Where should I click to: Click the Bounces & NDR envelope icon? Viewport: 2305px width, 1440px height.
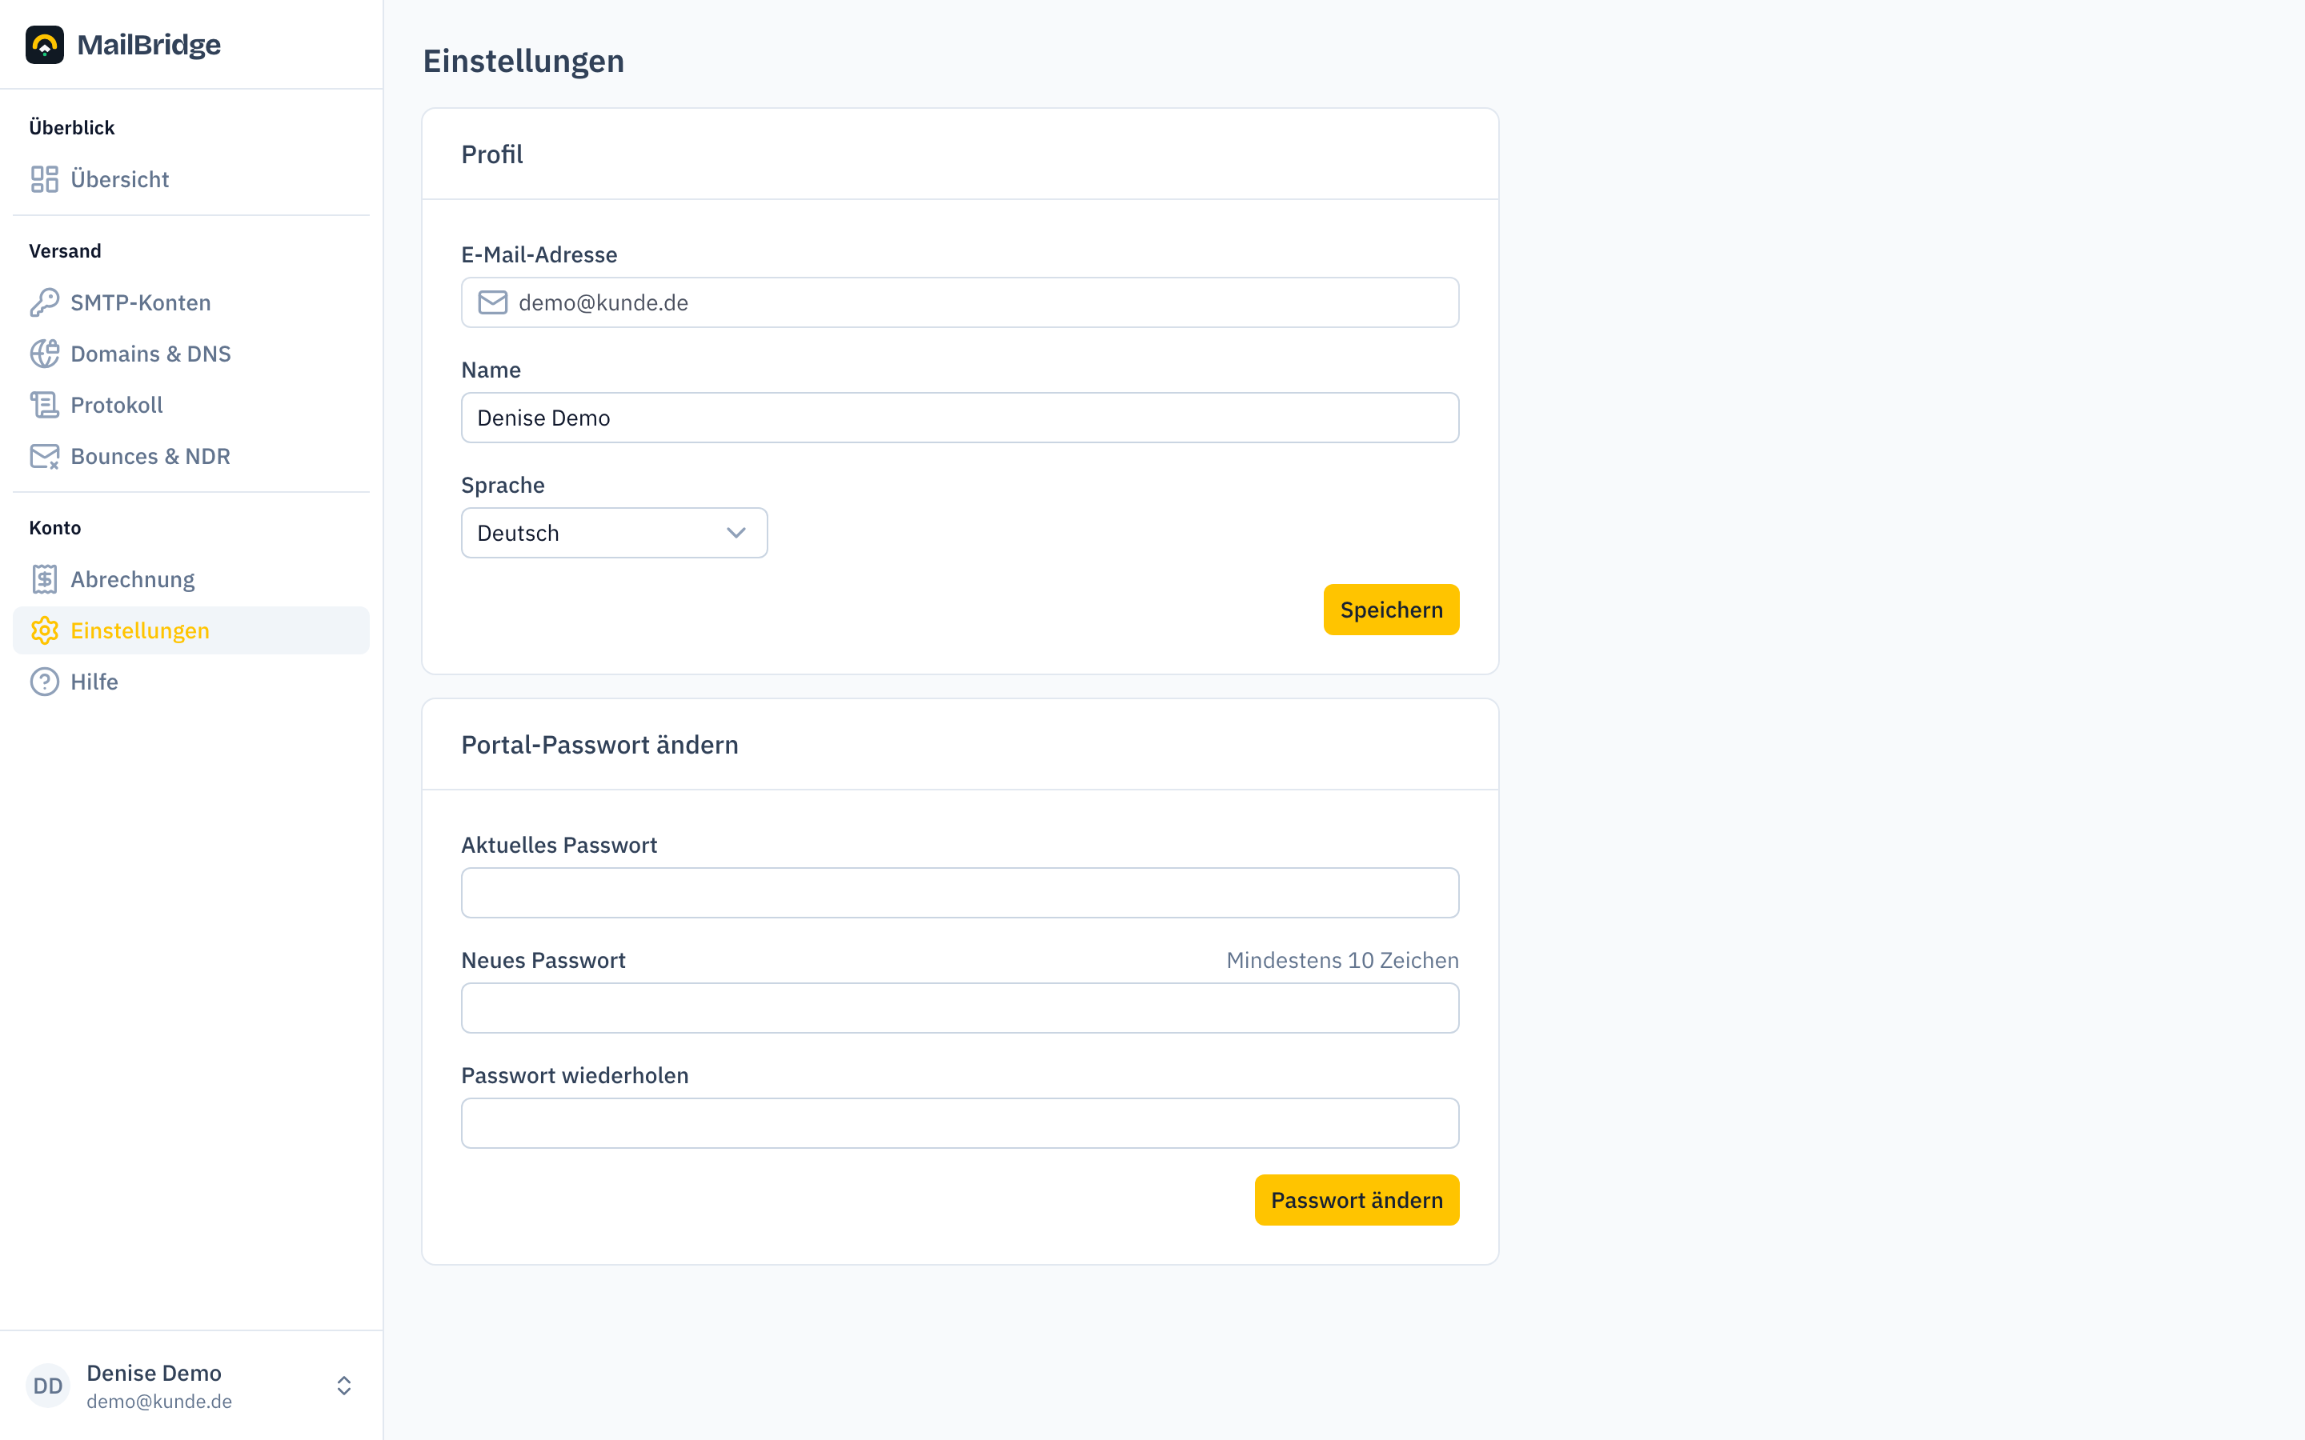(45, 456)
